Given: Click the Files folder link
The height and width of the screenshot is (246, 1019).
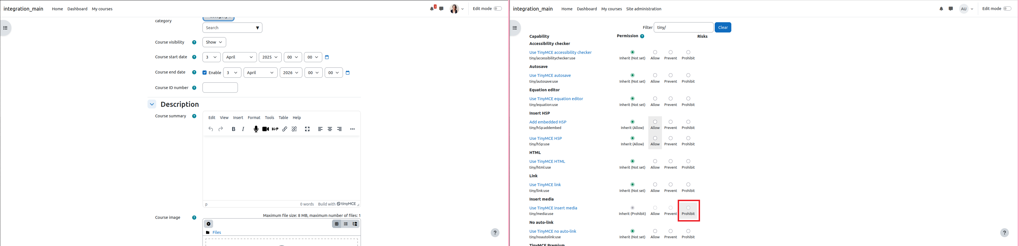Looking at the screenshot, I should [217, 233].
